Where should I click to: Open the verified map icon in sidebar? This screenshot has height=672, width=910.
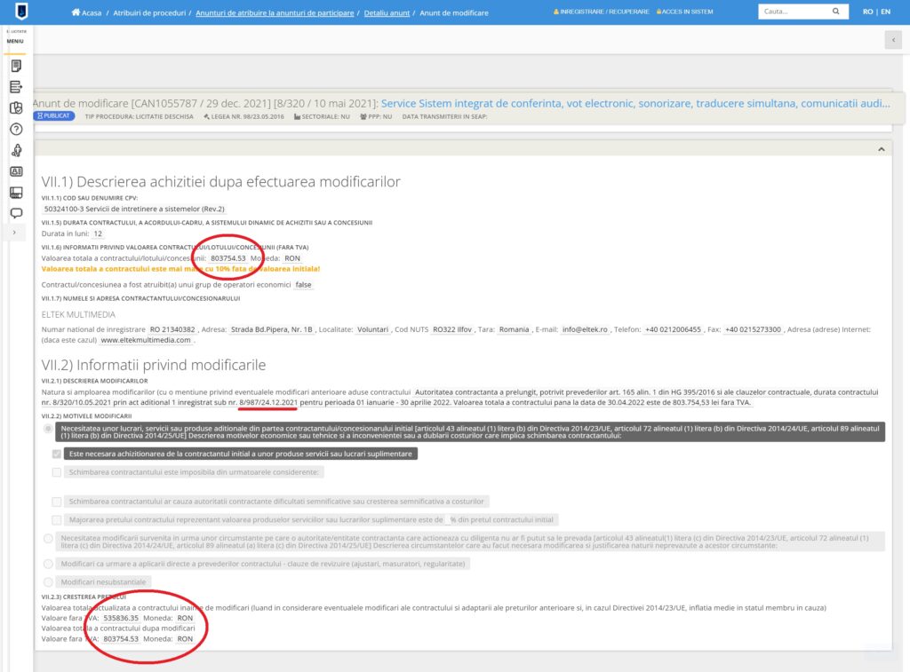(x=16, y=107)
